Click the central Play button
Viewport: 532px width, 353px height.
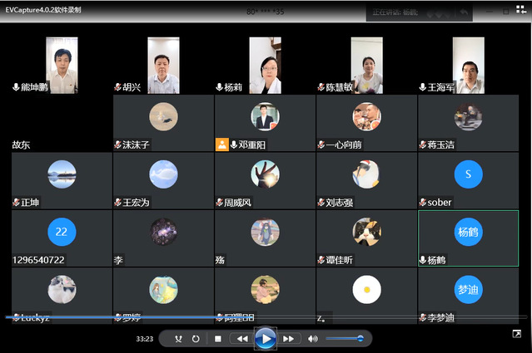pyautogui.click(x=265, y=338)
